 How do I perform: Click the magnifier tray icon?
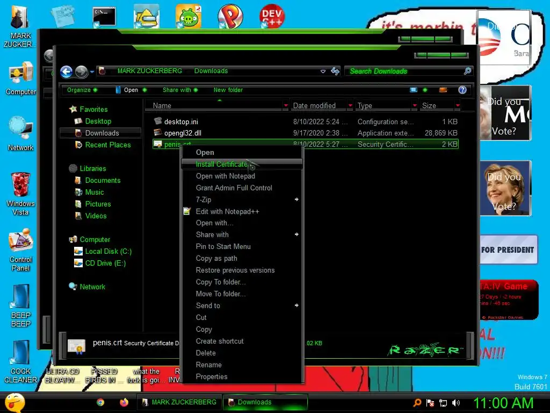[417, 403]
